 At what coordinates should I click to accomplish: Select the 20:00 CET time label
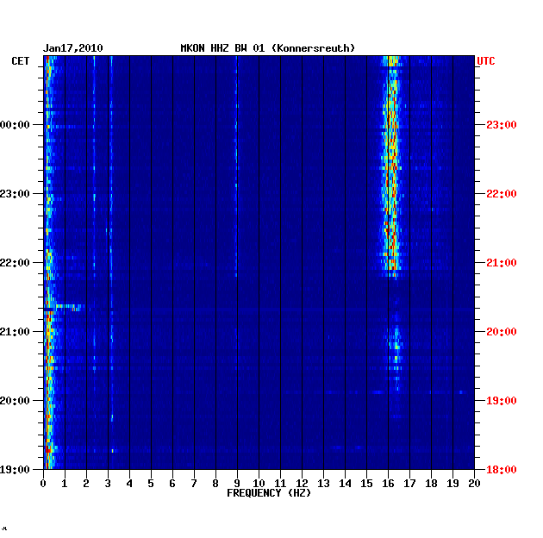(x=15, y=400)
